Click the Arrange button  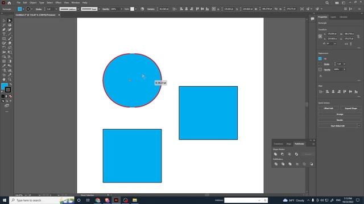coord(340,114)
